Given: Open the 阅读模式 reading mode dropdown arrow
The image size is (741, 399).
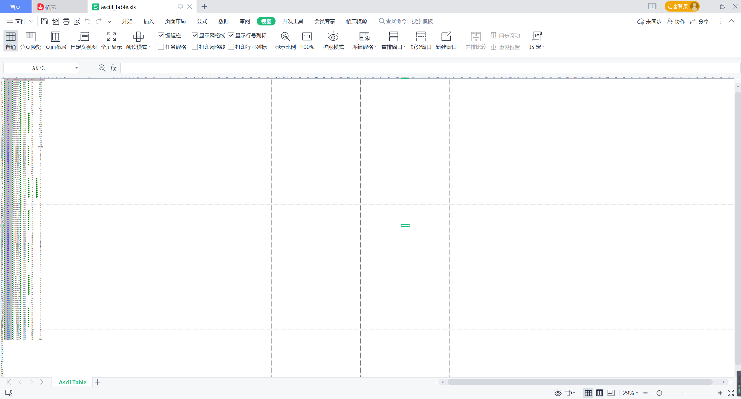Looking at the screenshot, I should [x=149, y=47].
